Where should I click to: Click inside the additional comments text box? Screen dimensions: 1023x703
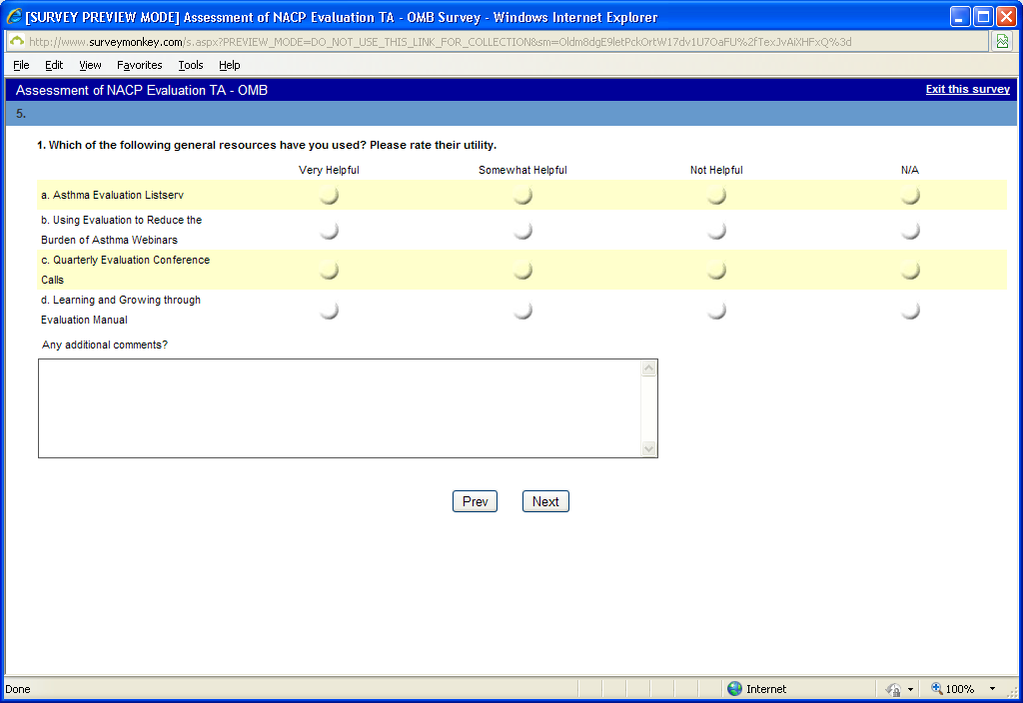click(x=340, y=408)
